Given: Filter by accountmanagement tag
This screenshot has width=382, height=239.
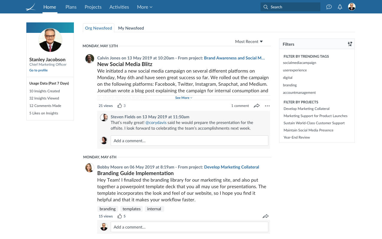Looking at the screenshot, I should (299, 93).
